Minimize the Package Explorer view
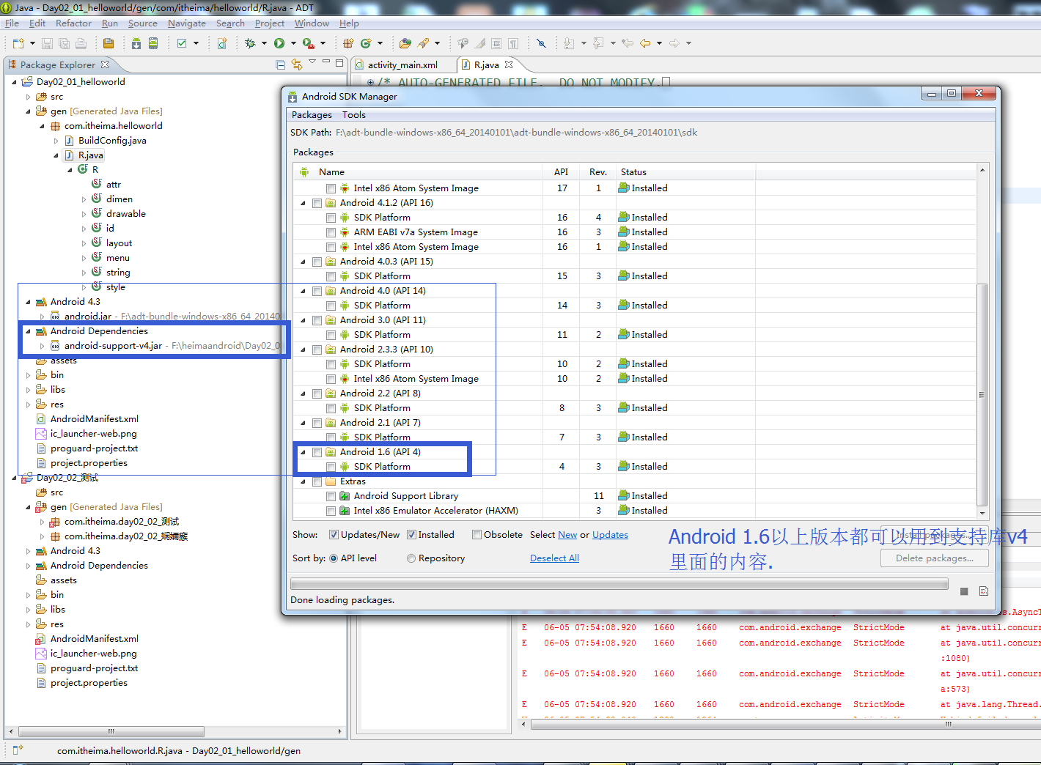The height and width of the screenshot is (765, 1041). pyautogui.click(x=326, y=62)
